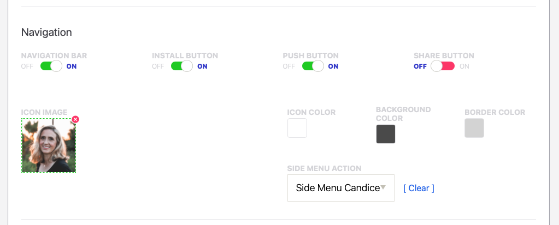This screenshot has width=559, height=225.
Task: Pick the white Icon Color swatch
Action: (297, 128)
